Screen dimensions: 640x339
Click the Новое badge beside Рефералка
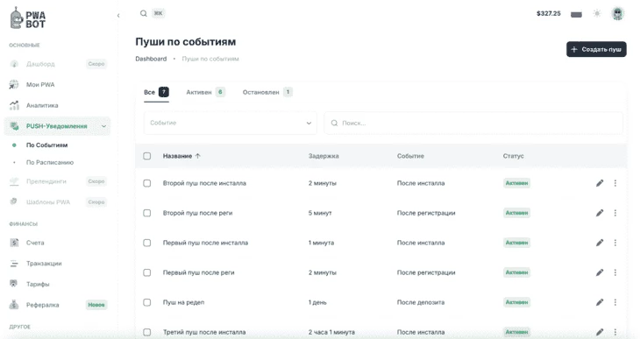click(96, 305)
